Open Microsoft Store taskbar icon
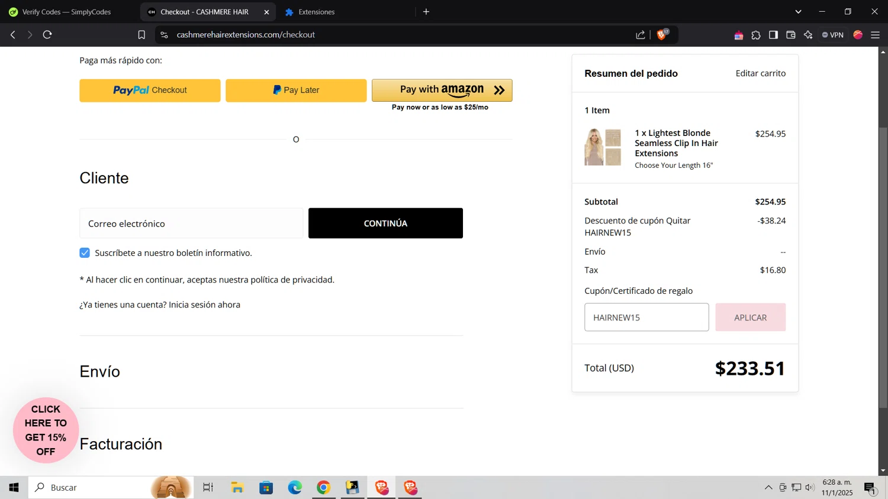The image size is (888, 499). (x=266, y=488)
